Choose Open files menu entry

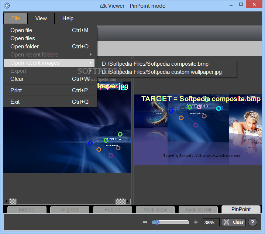coord(49,38)
